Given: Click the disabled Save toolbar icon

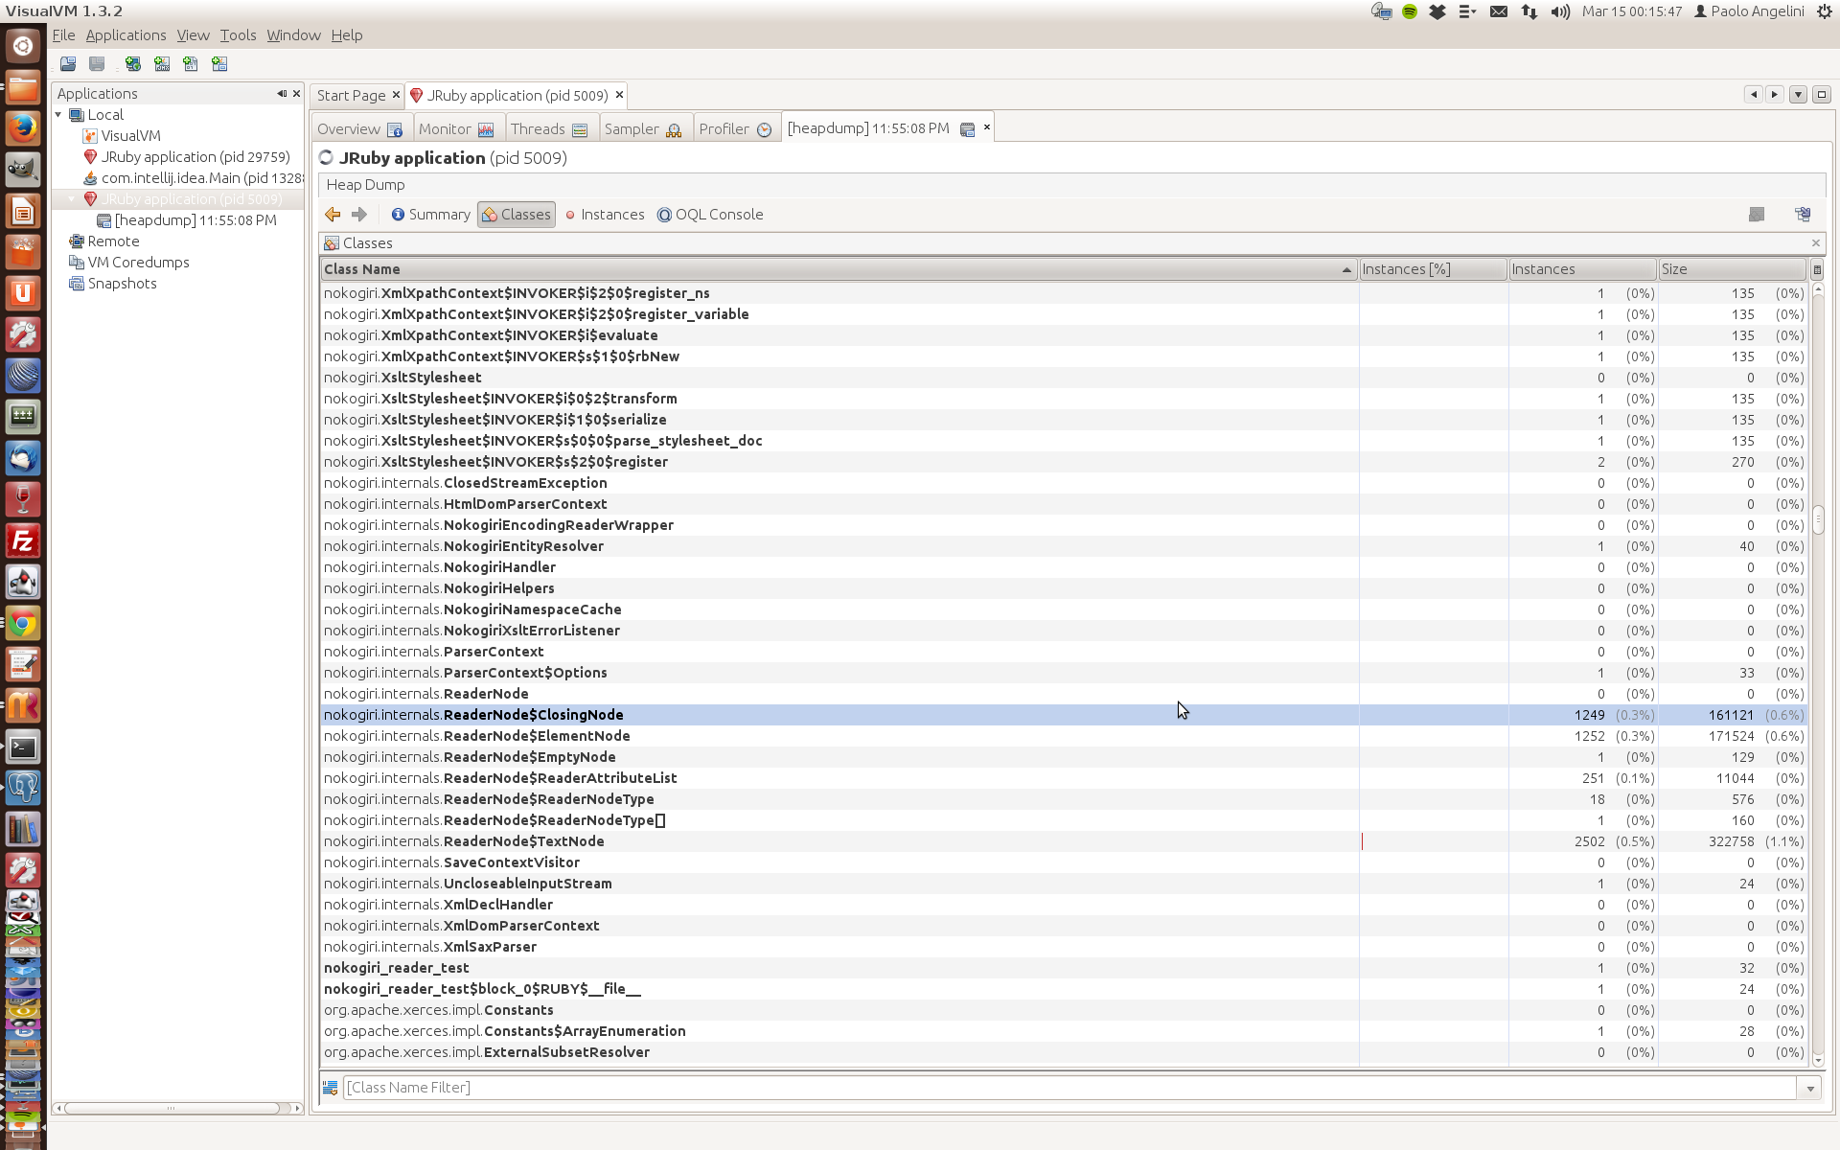Looking at the screenshot, I should click(x=97, y=64).
